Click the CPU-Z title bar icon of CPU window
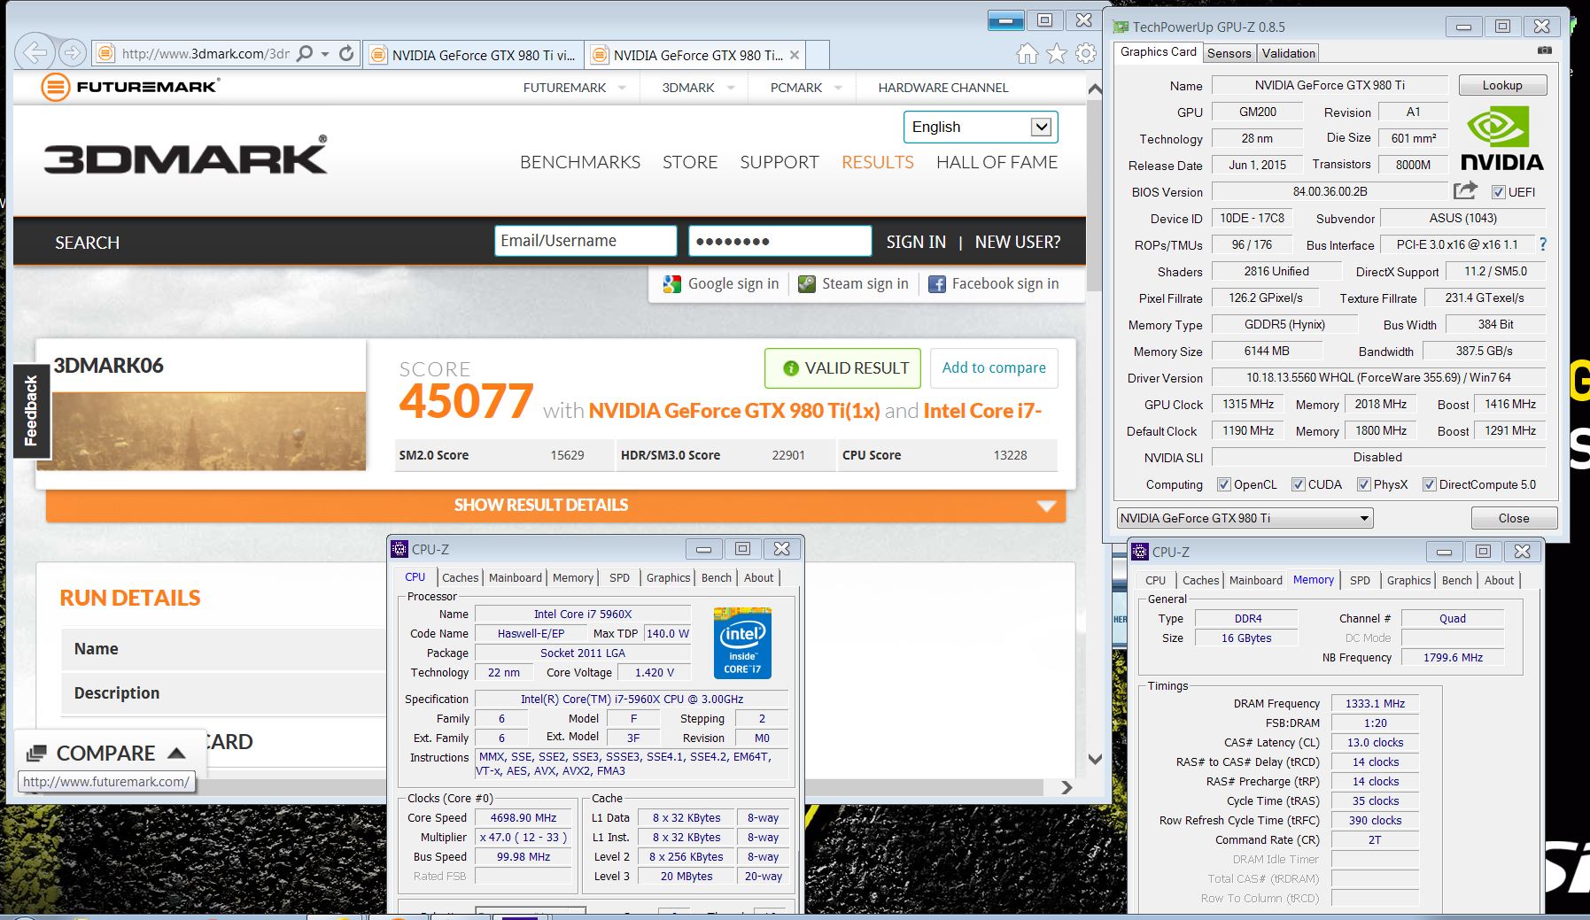 coord(400,549)
